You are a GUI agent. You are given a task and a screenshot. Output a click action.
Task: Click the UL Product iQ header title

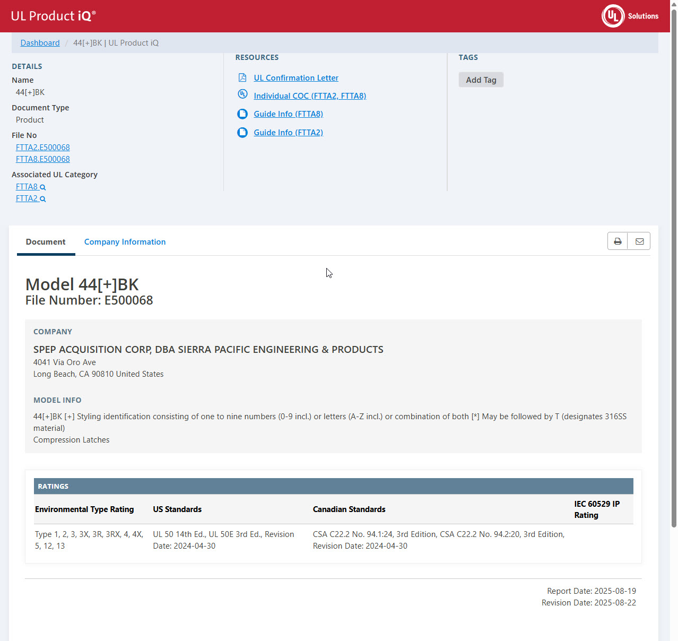(53, 16)
